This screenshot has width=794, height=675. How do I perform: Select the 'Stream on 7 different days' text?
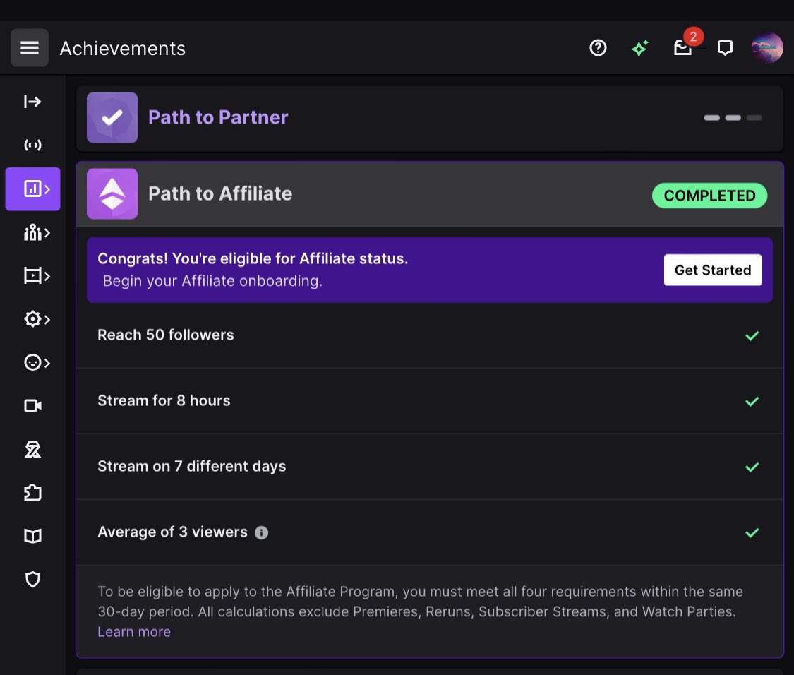[192, 466]
